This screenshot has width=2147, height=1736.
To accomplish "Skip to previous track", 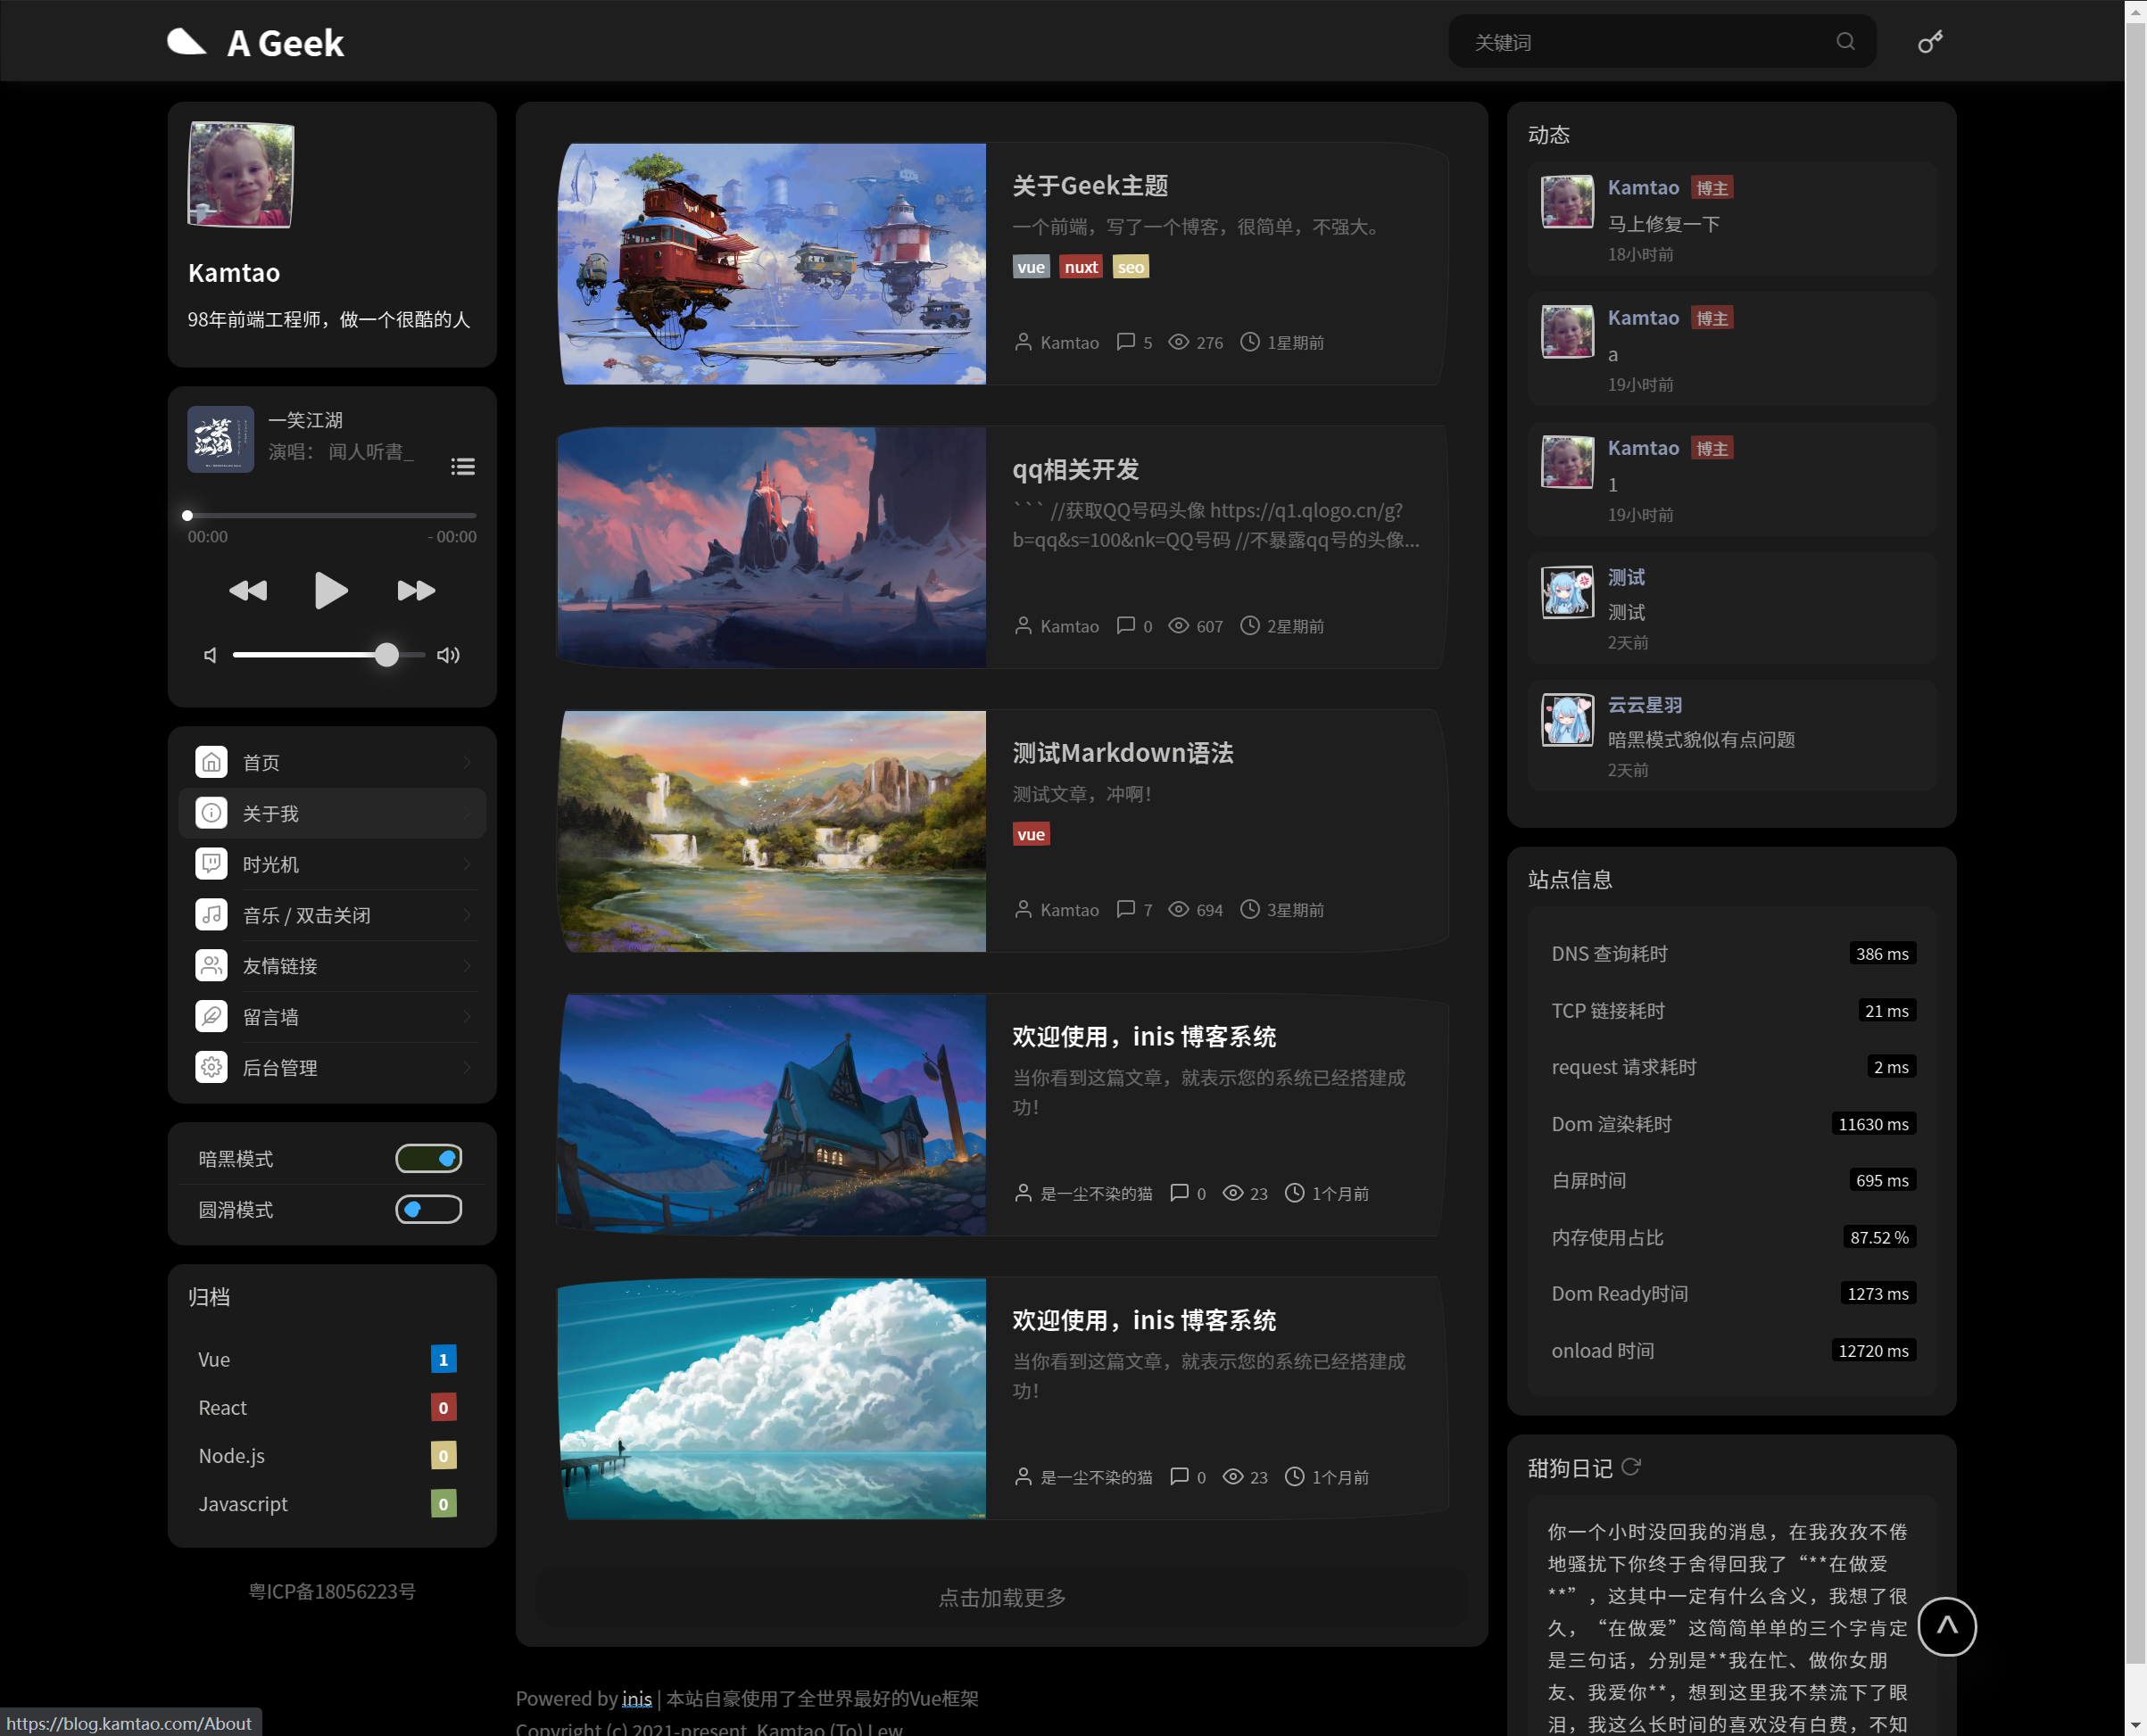I will [x=248, y=590].
